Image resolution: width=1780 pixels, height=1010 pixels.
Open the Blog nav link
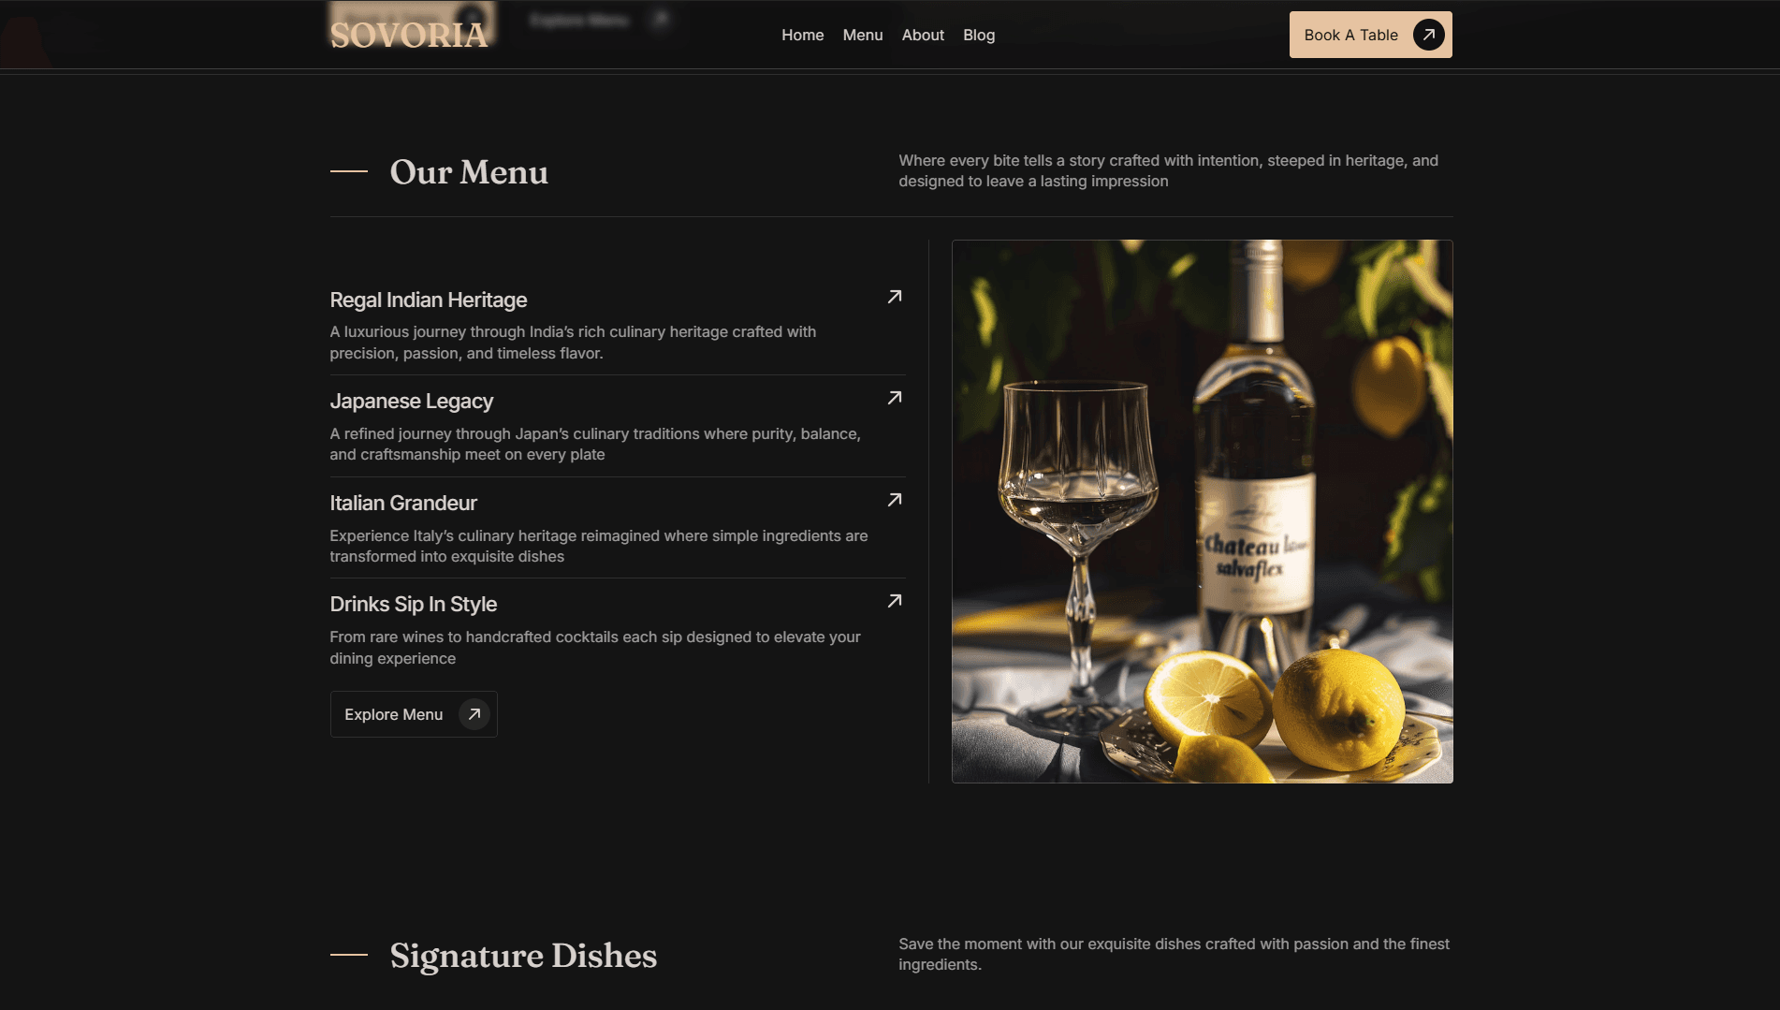click(979, 35)
